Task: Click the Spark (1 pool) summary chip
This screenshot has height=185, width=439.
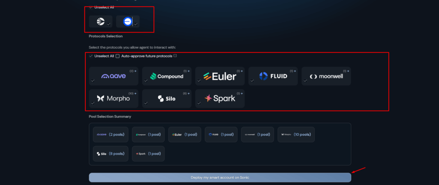Action: pyautogui.click(x=148, y=153)
